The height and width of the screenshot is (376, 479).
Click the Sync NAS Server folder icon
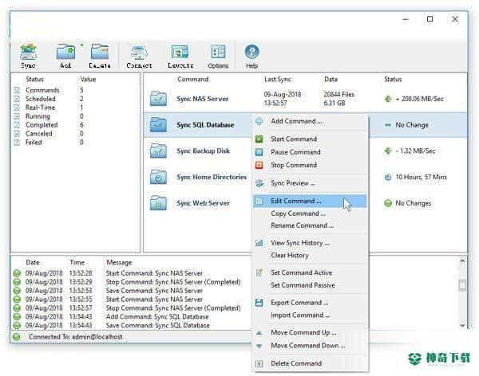(x=158, y=99)
